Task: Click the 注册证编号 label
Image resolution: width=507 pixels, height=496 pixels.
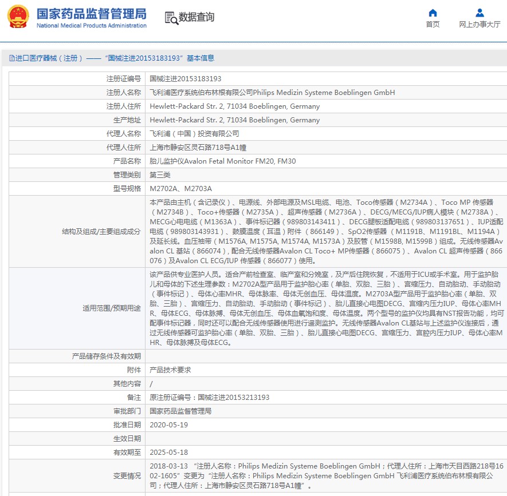Action: pos(124,79)
